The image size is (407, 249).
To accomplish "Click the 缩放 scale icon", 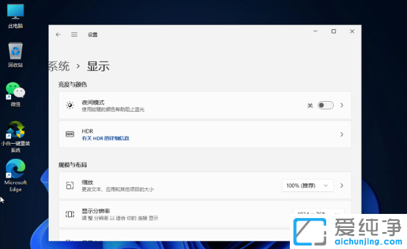I will (x=70, y=185).
